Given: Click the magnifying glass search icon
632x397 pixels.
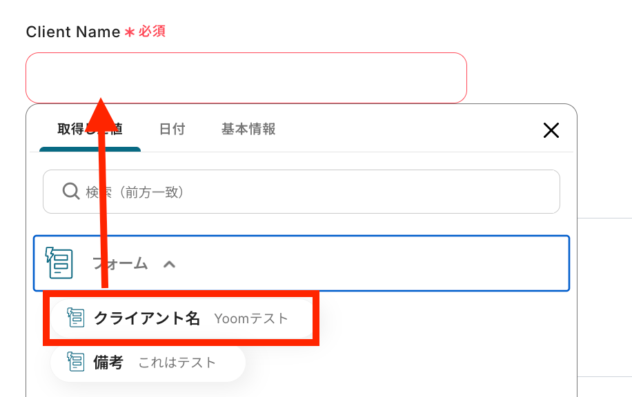Looking at the screenshot, I should 71,192.
